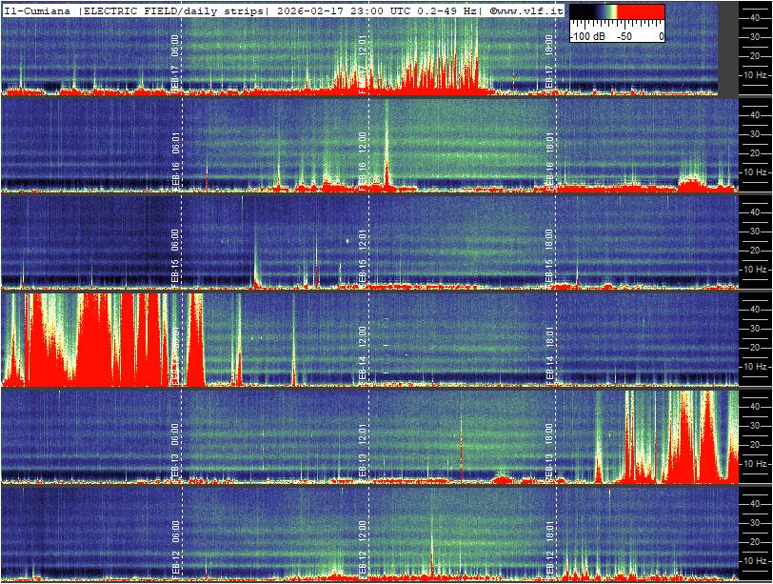Viewport: 773px width, 584px height.
Task: Click the FEB 17 06:00 time marker
Action: tap(175, 62)
